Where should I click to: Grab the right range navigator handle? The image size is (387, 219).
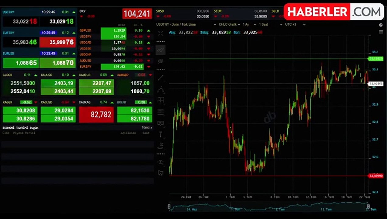click(x=368, y=207)
